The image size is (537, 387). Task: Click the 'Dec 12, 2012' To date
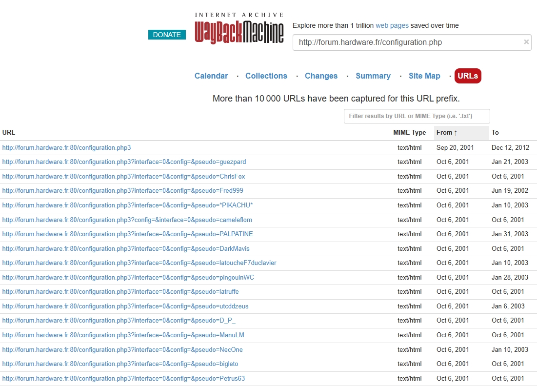(x=510, y=147)
